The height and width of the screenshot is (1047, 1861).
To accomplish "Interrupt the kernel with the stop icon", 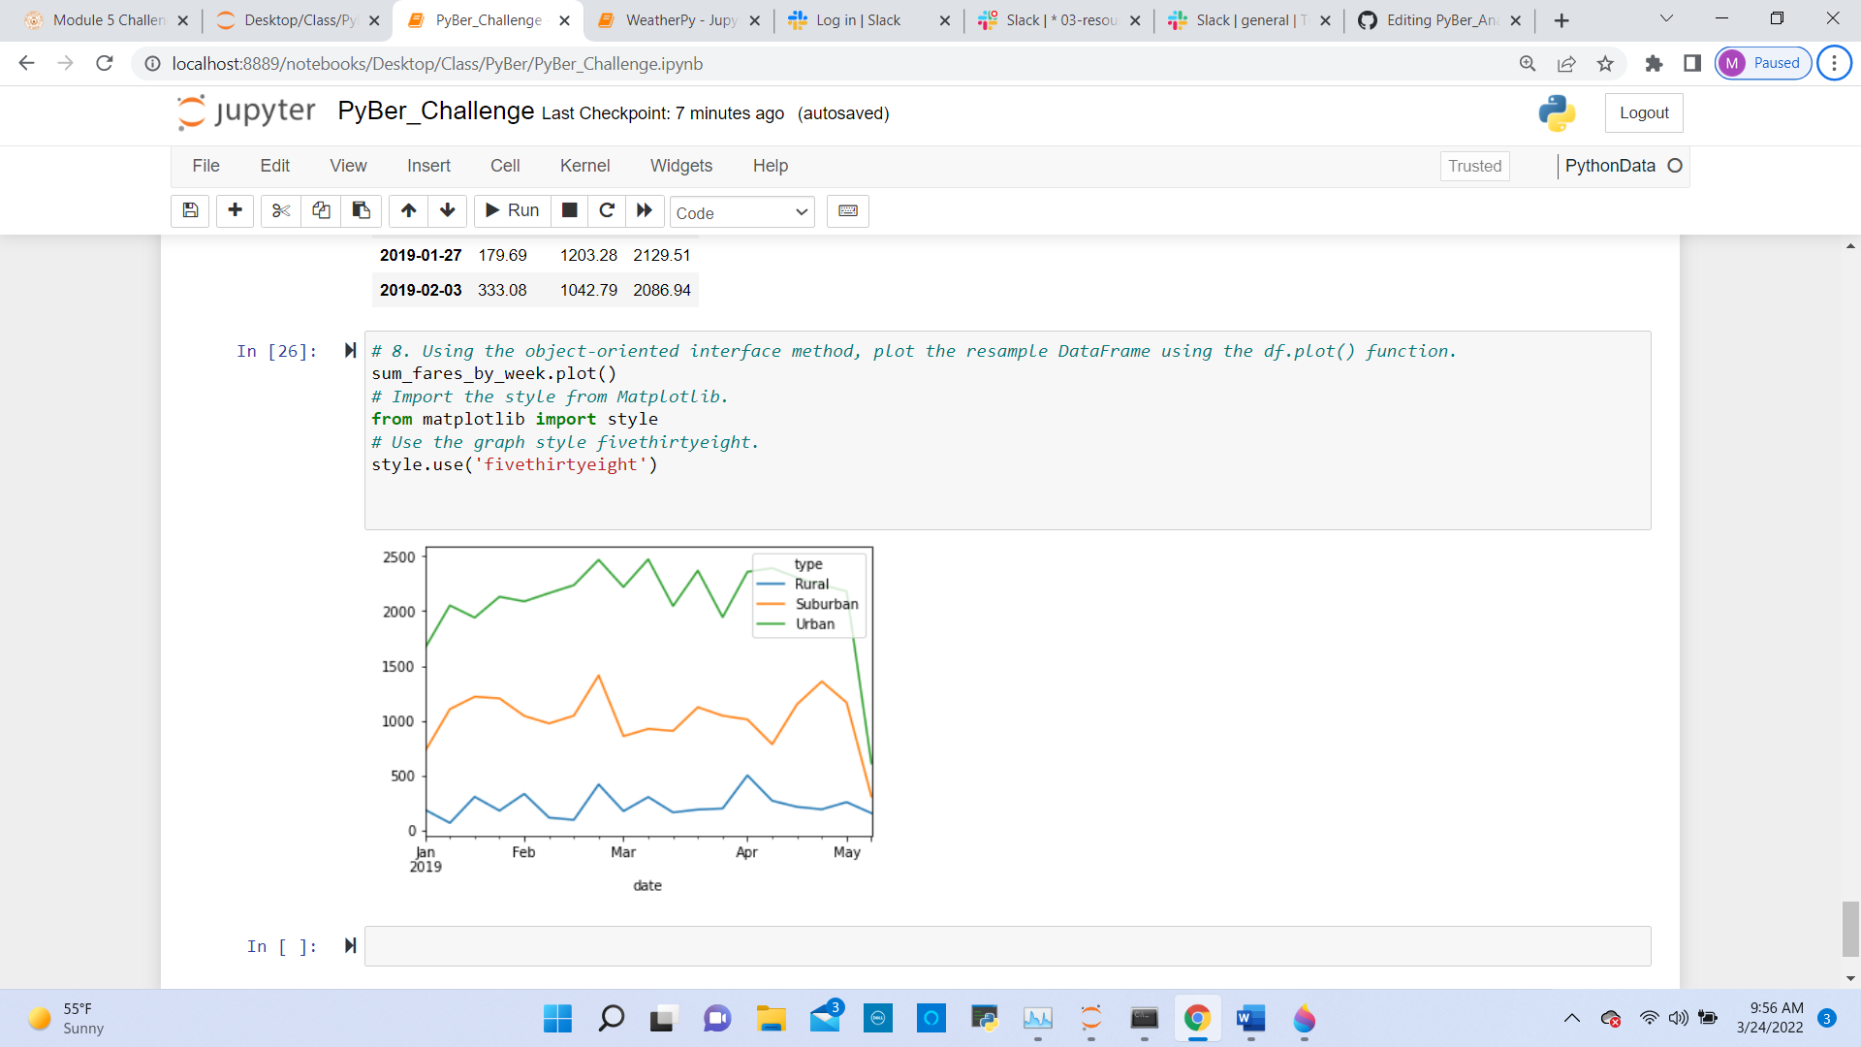I will (570, 210).
